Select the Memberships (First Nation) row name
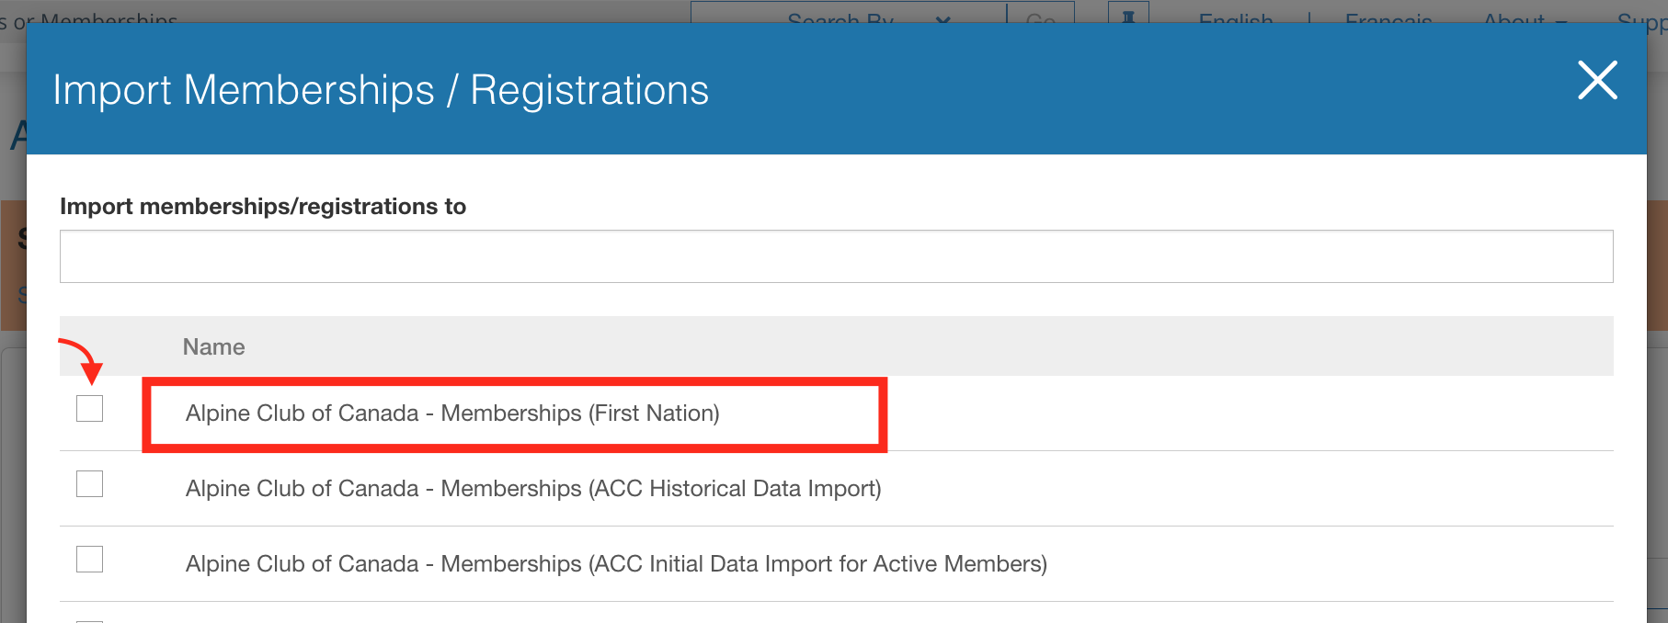The width and height of the screenshot is (1668, 623). (x=452, y=413)
